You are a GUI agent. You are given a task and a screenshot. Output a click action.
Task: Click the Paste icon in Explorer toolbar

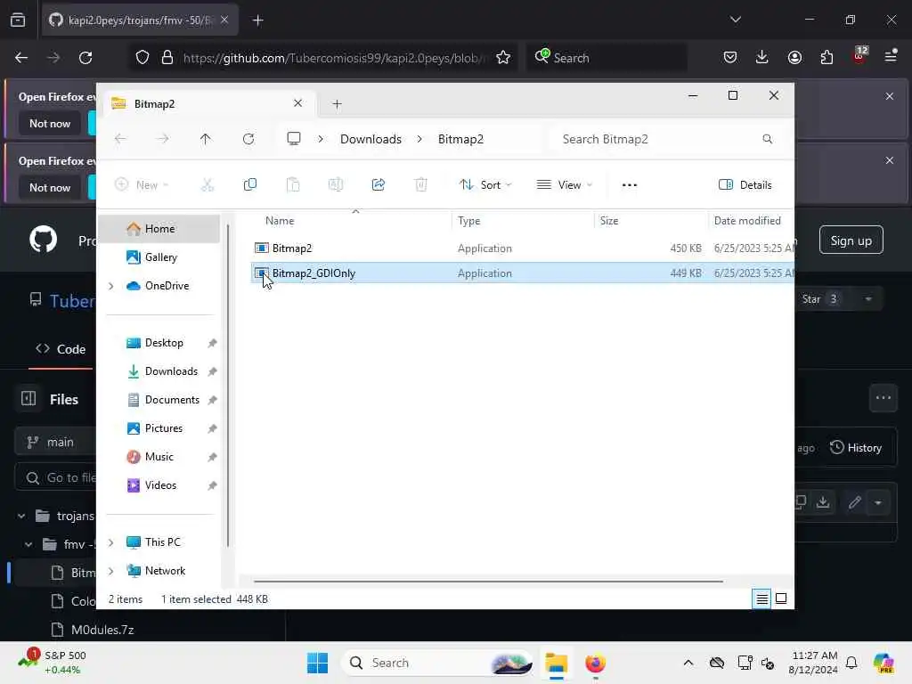tap(293, 185)
